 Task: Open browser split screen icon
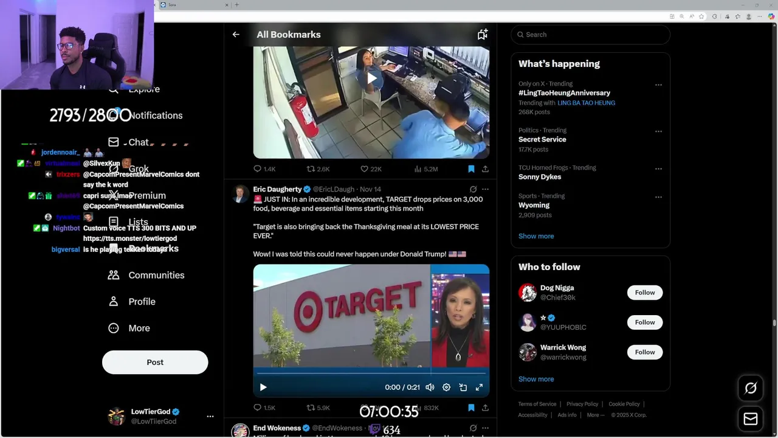tap(672, 16)
